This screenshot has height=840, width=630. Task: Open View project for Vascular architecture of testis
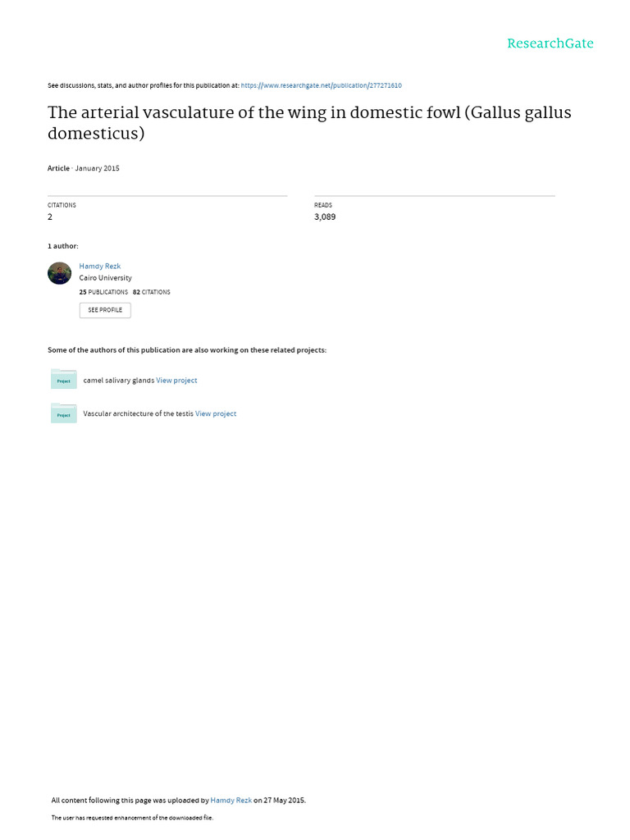(x=216, y=414)
